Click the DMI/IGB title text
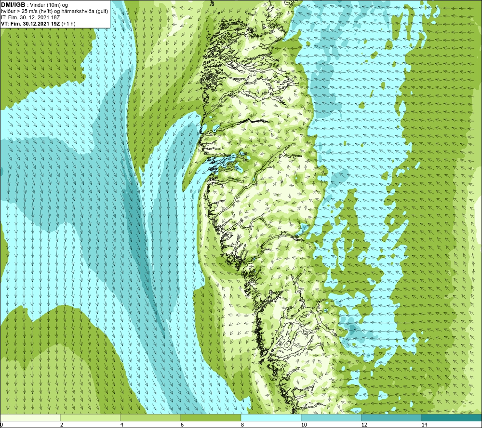The height and width of the screenshot is (428, 482). (13, 5)
